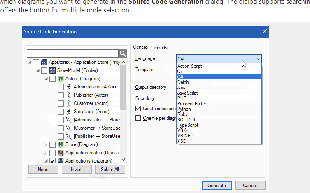
Task: Close the Language dropdown via its arrow
Action: 258,59
